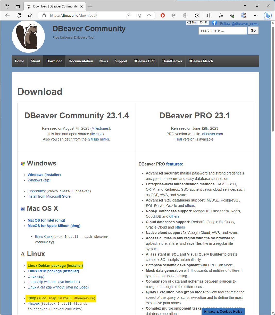Add this page to favorites star
275x315 pixels.
(149, 15)
